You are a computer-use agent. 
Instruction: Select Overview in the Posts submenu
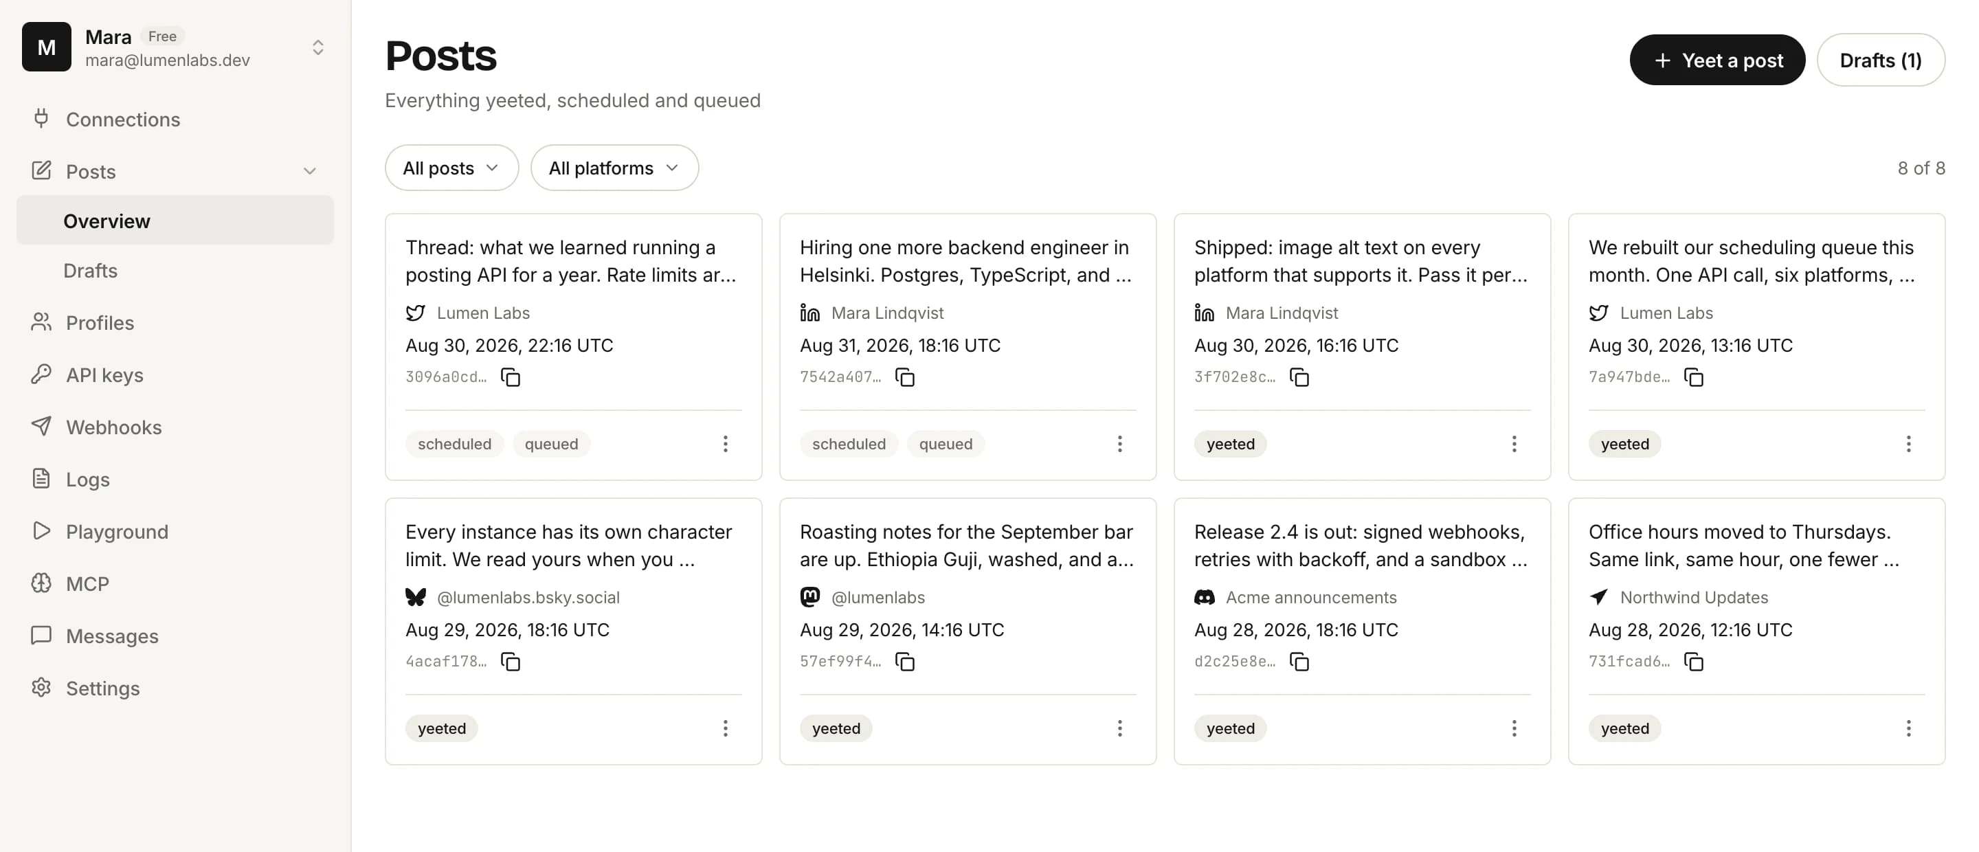pyautogui.click(x=175, y=221)
